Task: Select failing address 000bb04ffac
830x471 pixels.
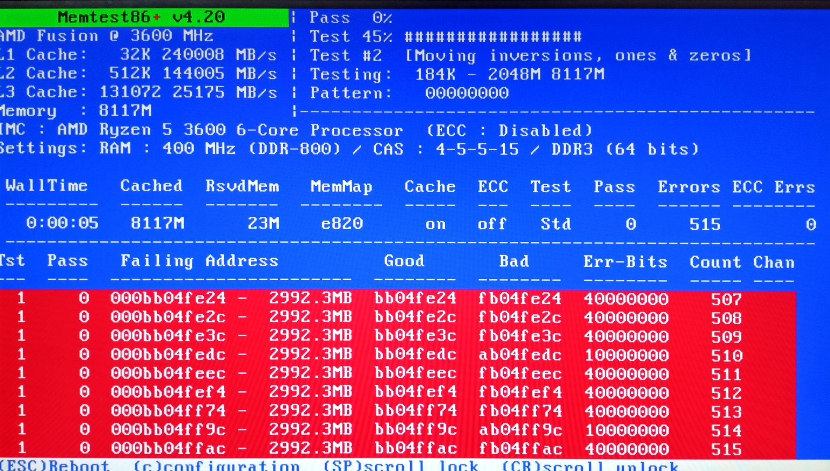Action: click(x=168, y=448)
